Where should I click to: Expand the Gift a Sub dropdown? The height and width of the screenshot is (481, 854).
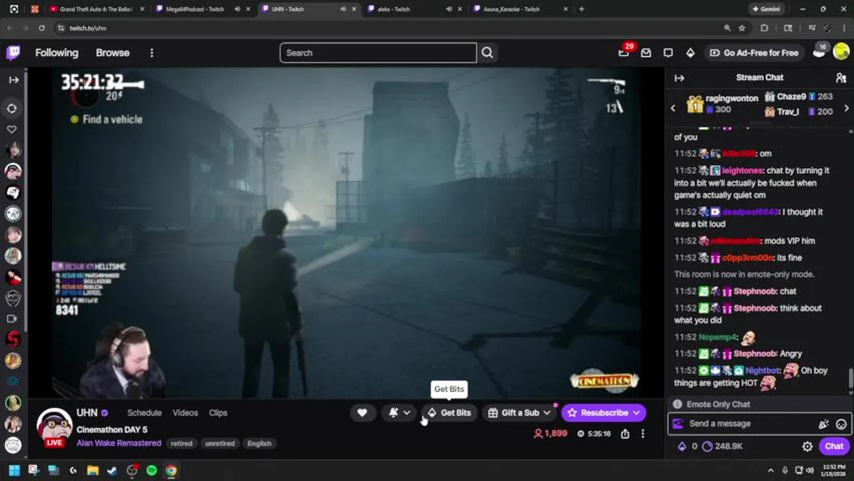[547, 413]
